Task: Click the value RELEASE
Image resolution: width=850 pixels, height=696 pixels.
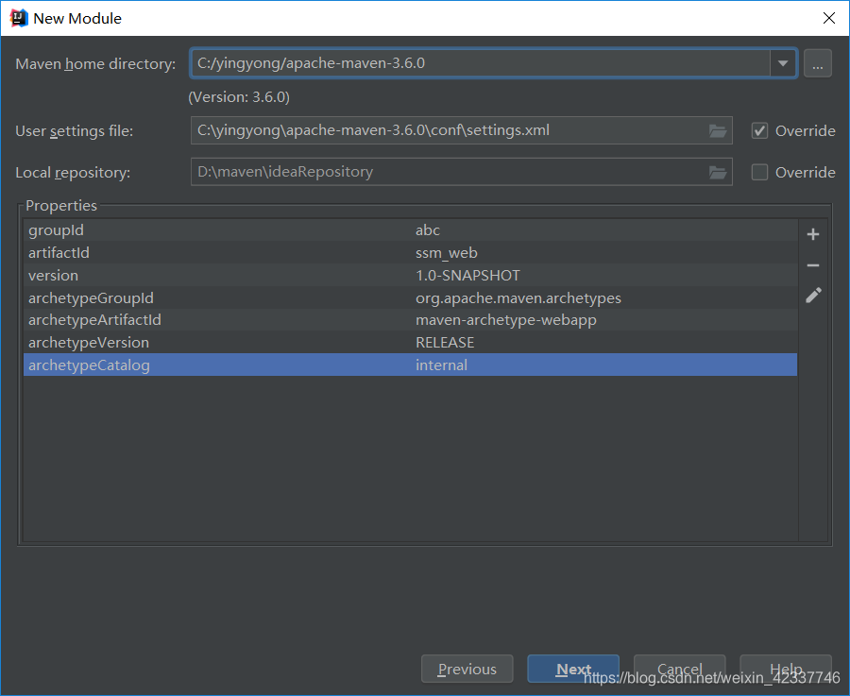Action: coord(445,343)
